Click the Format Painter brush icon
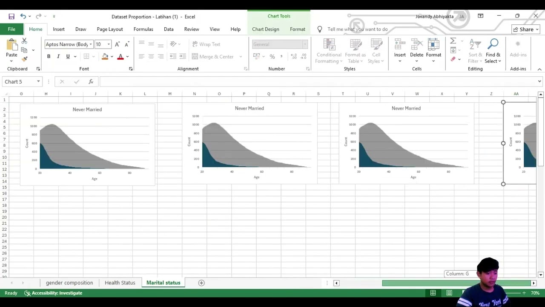Screen dimensions: 545x307 coord(24,59)
